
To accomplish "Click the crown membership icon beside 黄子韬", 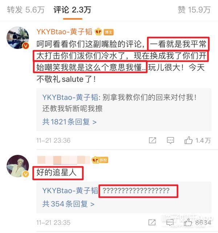I will (98, 32).
